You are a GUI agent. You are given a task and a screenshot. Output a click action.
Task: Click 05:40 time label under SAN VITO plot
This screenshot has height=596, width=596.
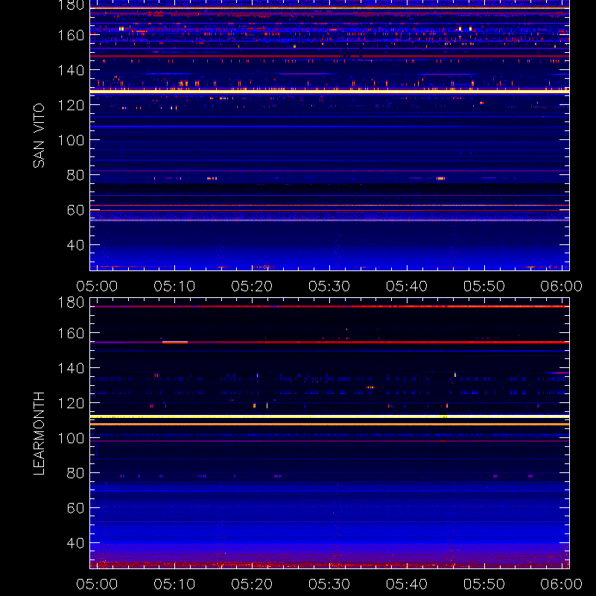tap(407, 286)
